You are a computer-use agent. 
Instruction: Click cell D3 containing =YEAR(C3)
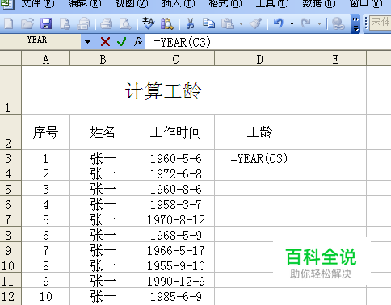coord(259,158)
